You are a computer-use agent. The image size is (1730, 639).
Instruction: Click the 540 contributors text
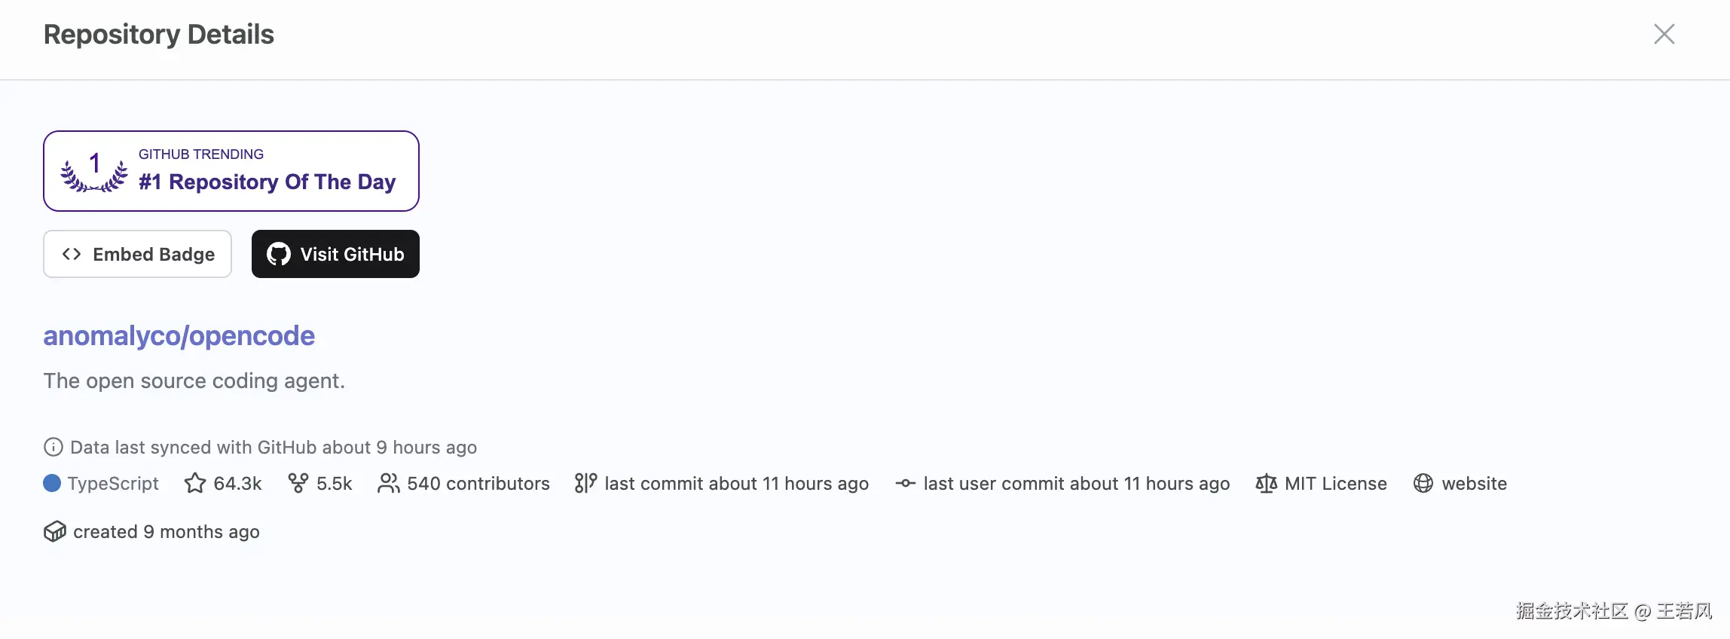click(478, 484)
